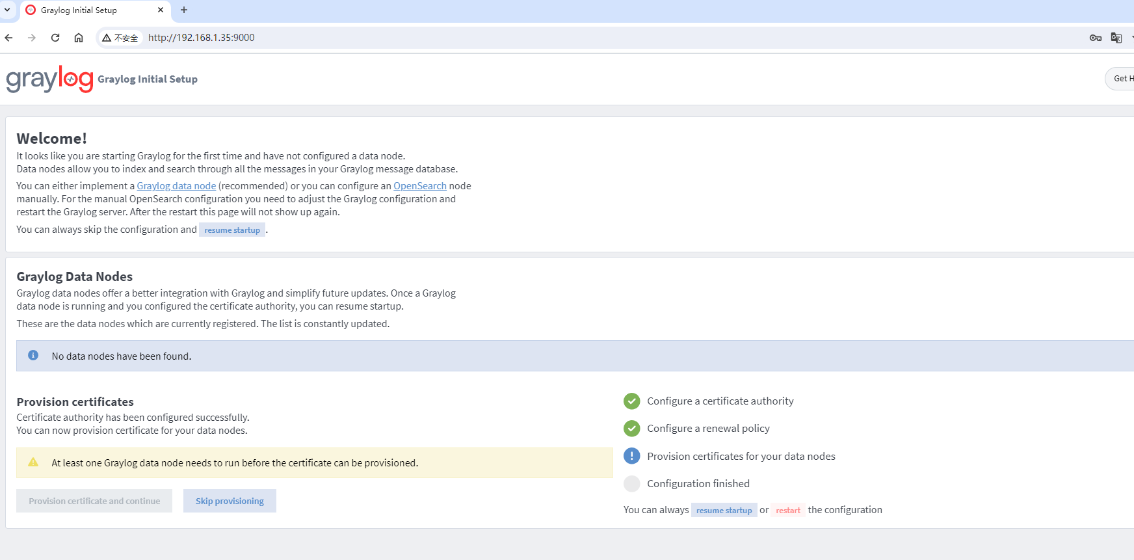1134x560 pixels.
Task: Click the Get Help button
Action: click(x=1120, y=79)
